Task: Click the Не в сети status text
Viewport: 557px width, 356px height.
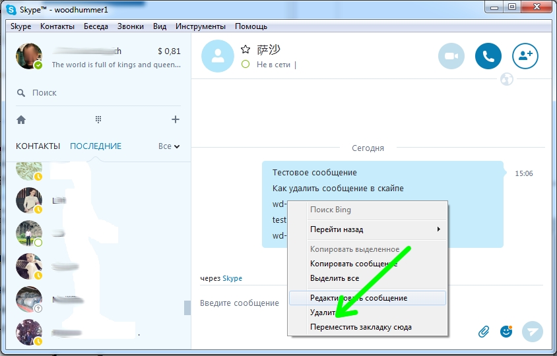Action: tap(273, 65)
